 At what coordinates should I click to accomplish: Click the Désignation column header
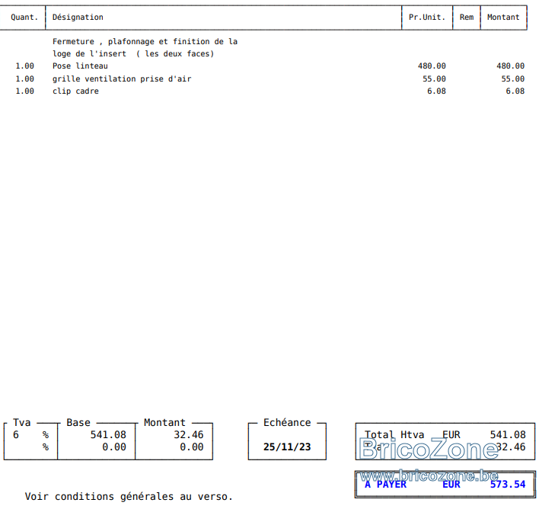pyautogui.click(x=78, y=18)
